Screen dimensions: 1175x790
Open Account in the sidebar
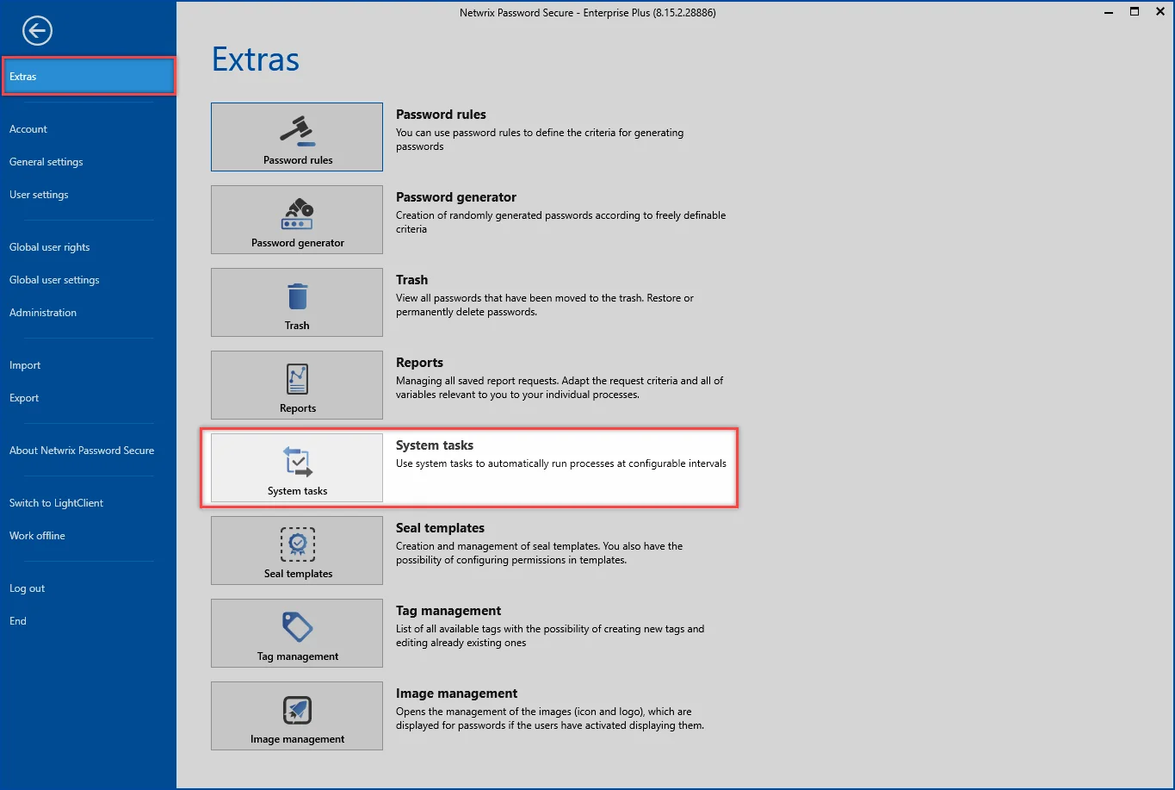[28, 129]
